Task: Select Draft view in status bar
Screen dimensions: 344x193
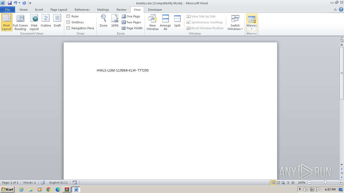Action: pos(293,183)
